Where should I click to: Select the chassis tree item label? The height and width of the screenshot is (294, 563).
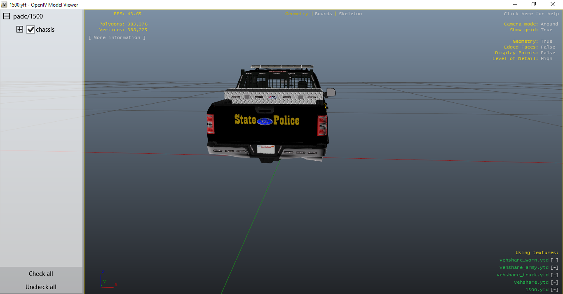tap(45, 30)
